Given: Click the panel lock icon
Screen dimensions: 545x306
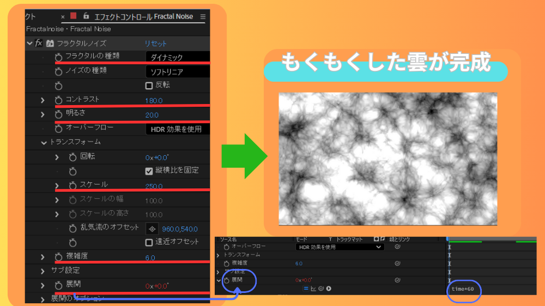Looking at the screenshot, I should coord(86,16).
